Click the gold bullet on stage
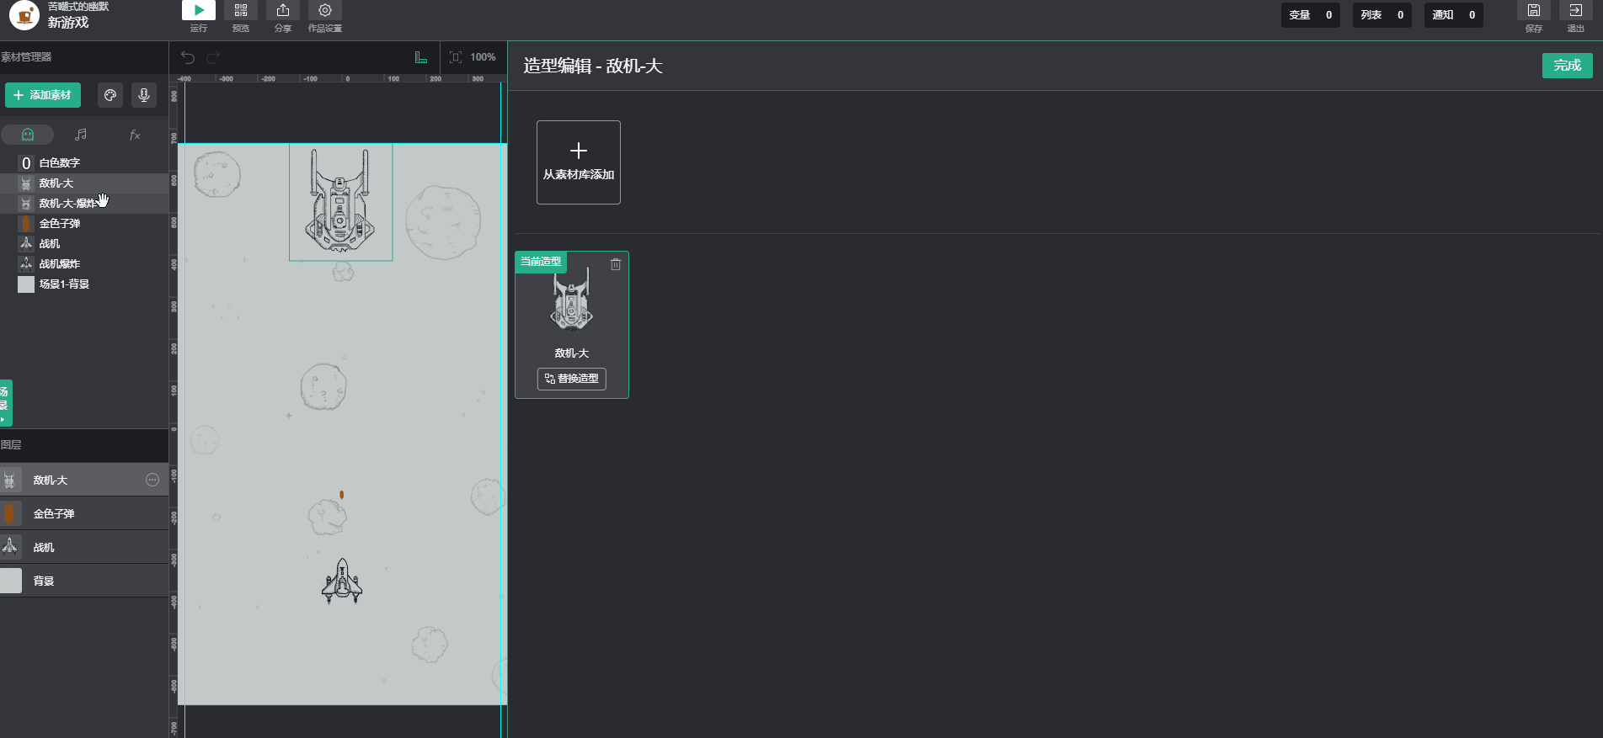 [341, 495]
